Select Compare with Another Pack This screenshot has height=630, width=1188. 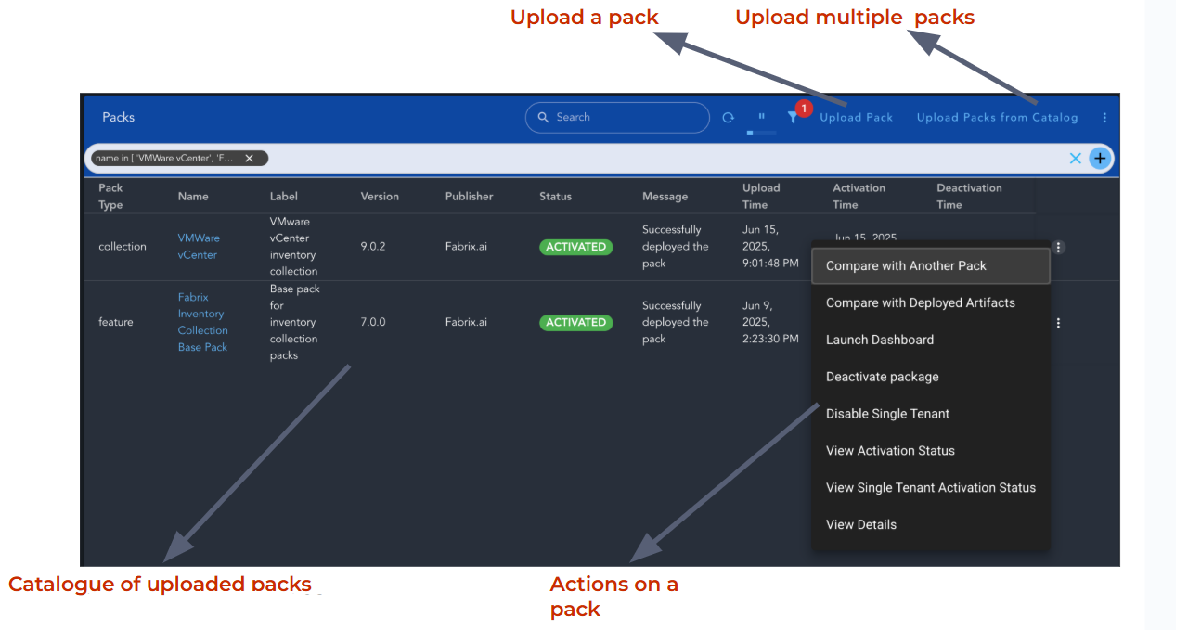pos(906,266)
